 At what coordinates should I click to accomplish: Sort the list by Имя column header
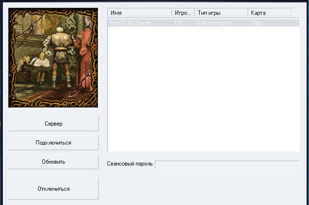tap(139, 13)
